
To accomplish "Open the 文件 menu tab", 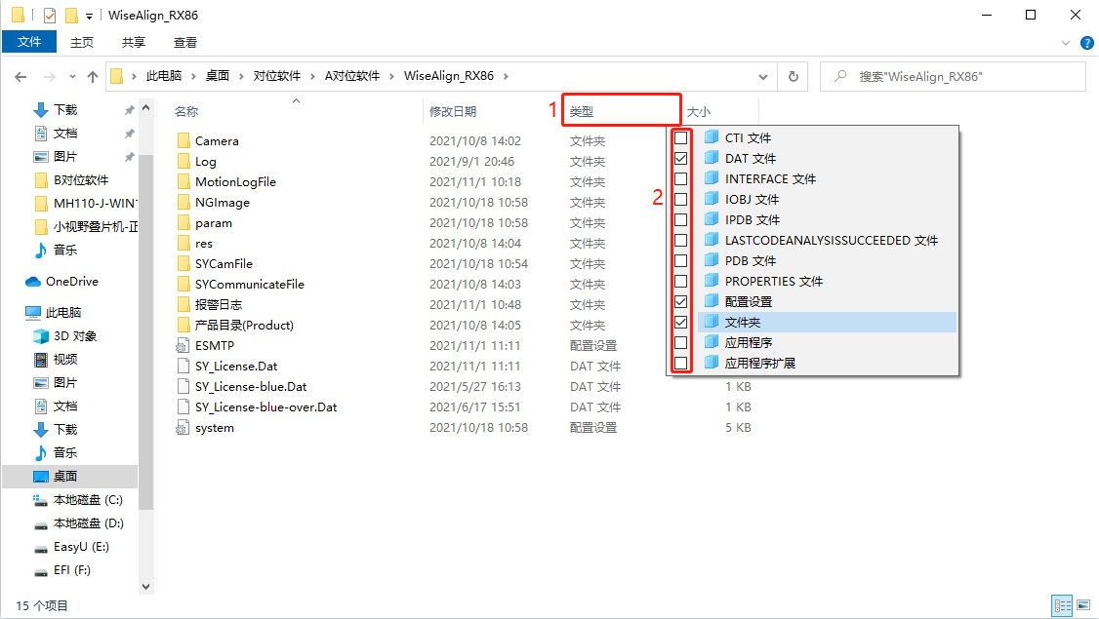I will 29,42.
